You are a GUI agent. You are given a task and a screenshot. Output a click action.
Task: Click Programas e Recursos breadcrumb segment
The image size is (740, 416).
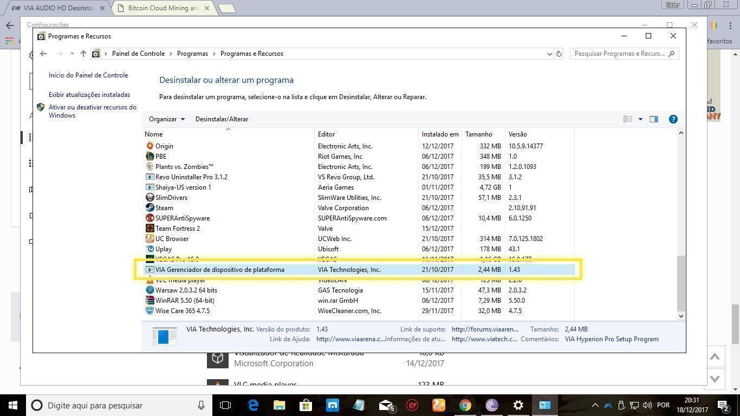coord(251,54)
